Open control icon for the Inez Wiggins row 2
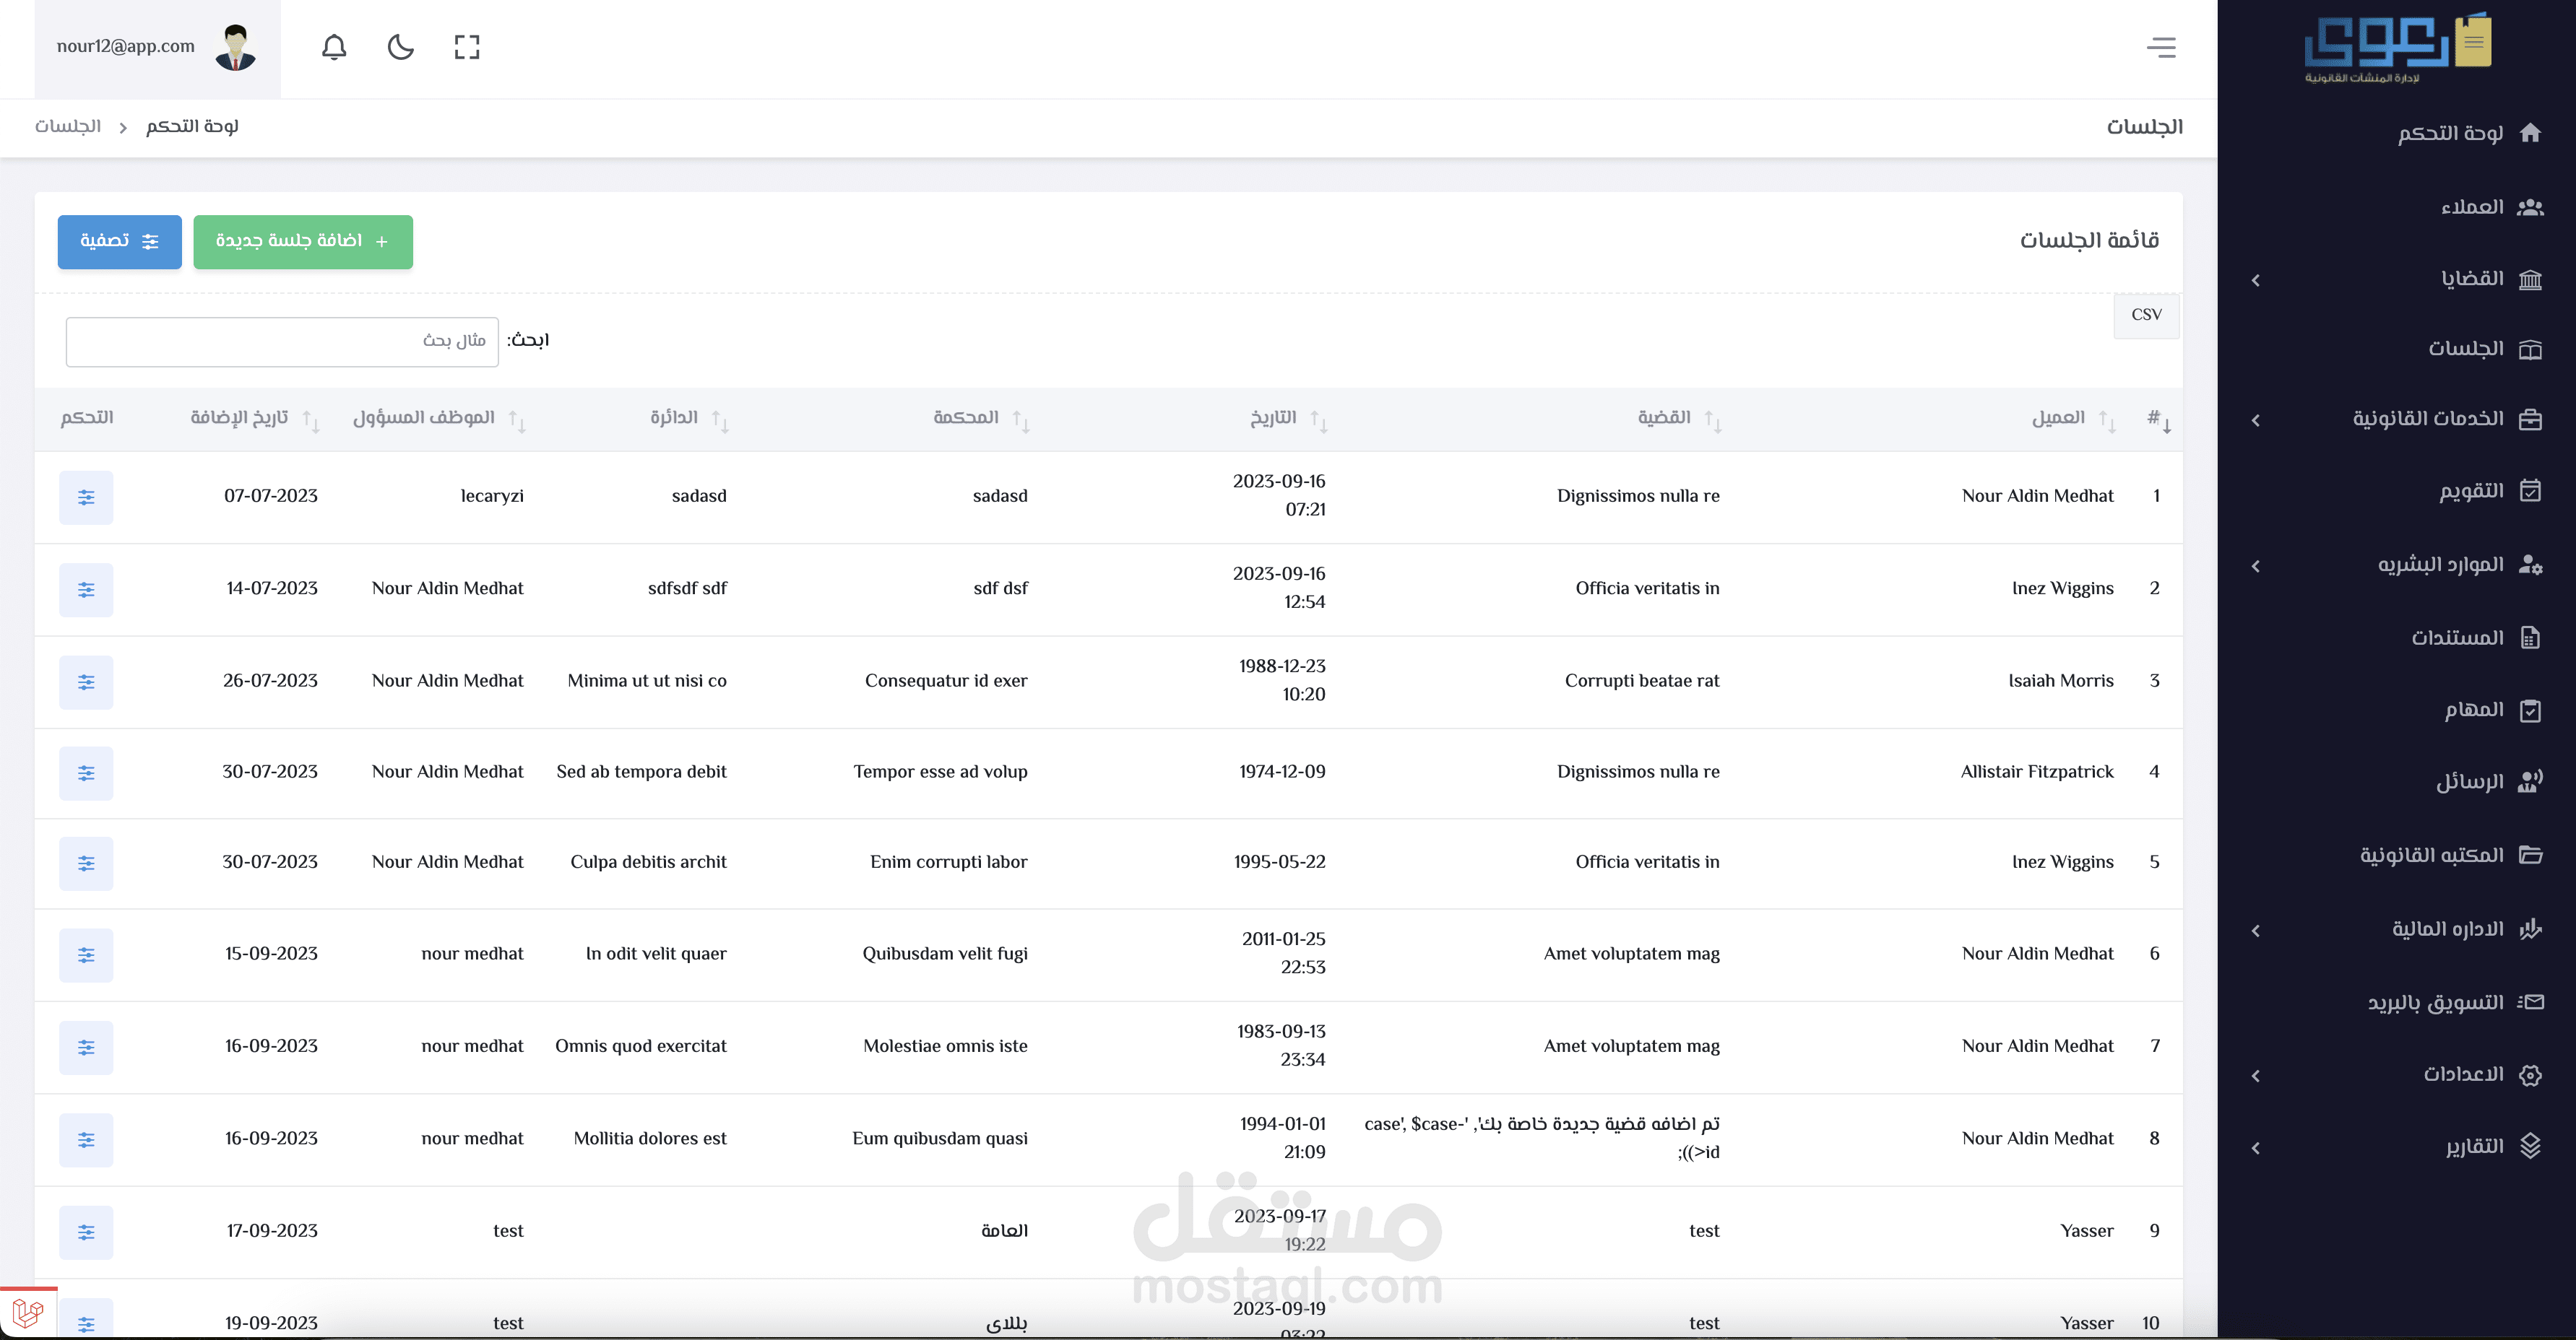 86,590
